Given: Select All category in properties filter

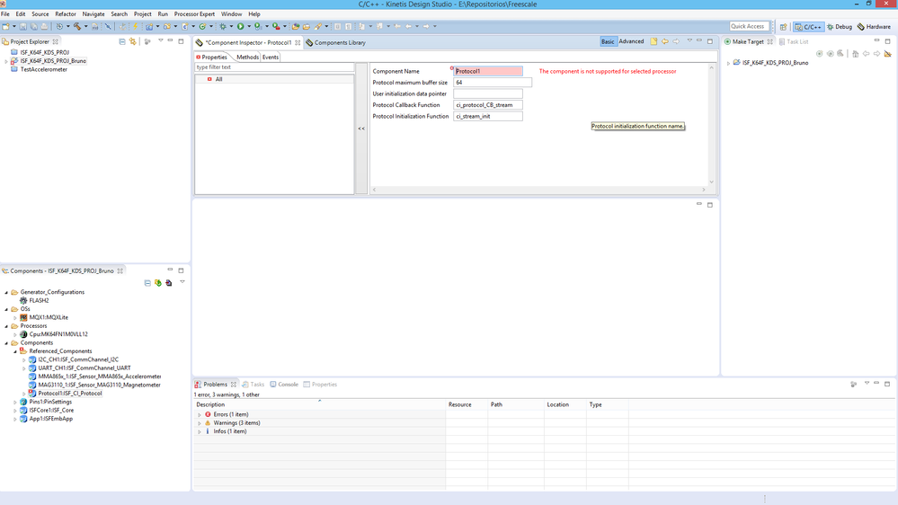Looking at the screenshot, I should point(218,80).
